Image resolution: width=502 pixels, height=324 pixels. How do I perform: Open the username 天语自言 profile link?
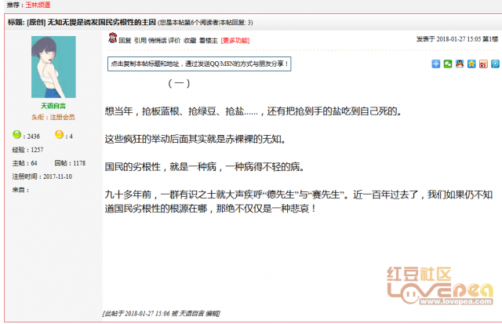point(53,106)
